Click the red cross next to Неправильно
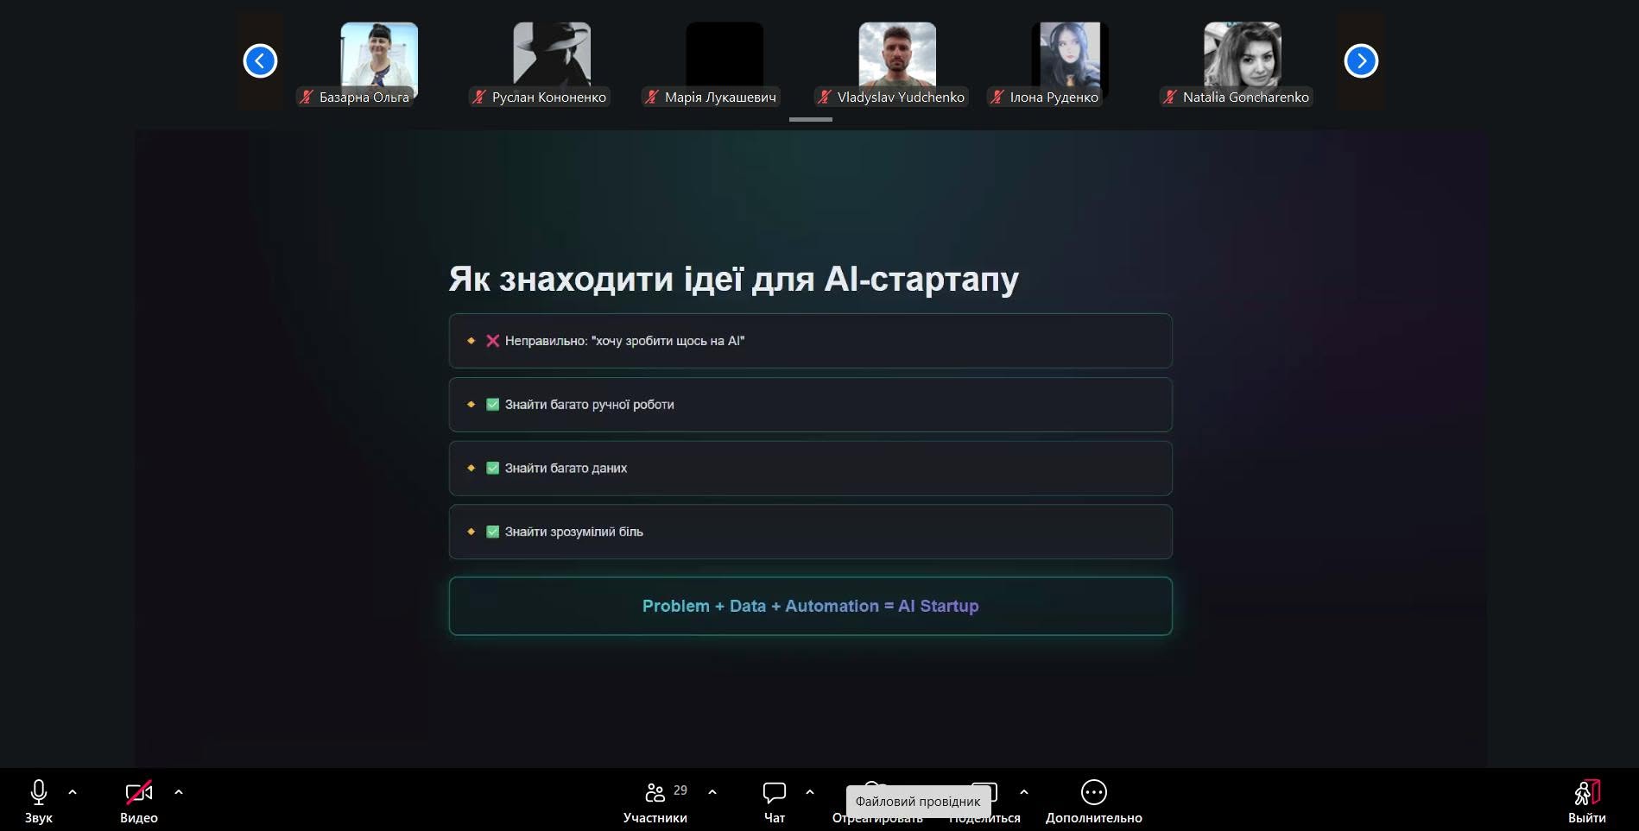The height and width of the screenshot is (831, 1639). click(493, 341)
